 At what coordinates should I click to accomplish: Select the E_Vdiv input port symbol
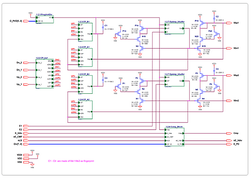click(26, 133)
